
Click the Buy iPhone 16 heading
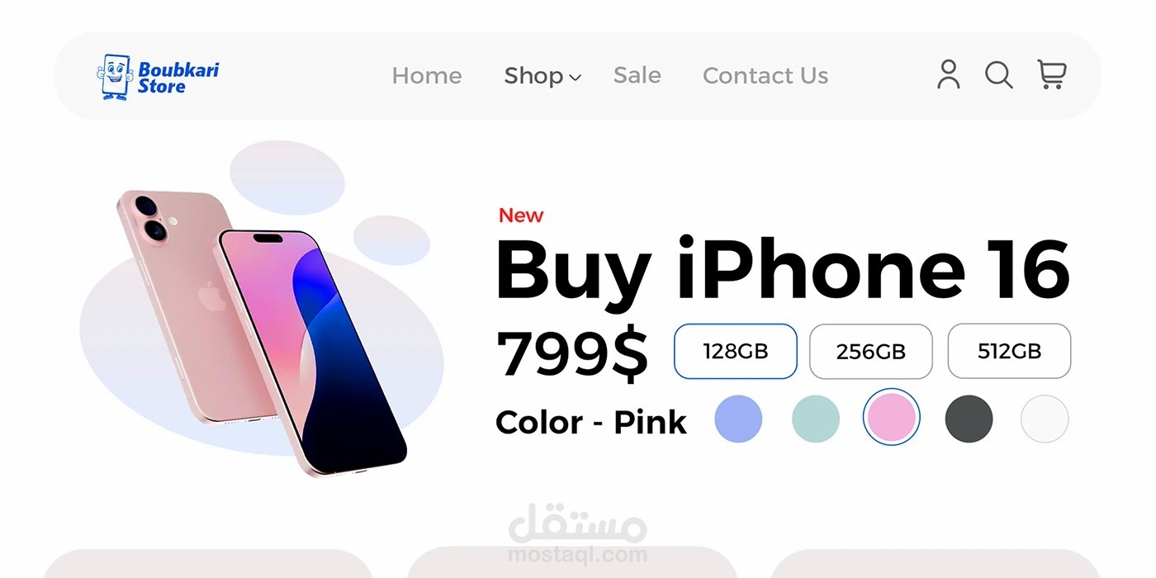pos(783,269)
